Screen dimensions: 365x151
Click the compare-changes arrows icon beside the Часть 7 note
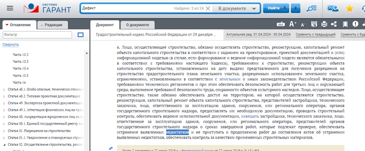point(111,148)
